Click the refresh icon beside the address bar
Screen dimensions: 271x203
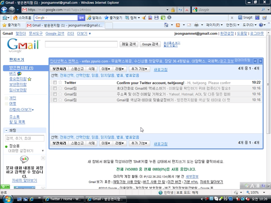pos(180,10)
